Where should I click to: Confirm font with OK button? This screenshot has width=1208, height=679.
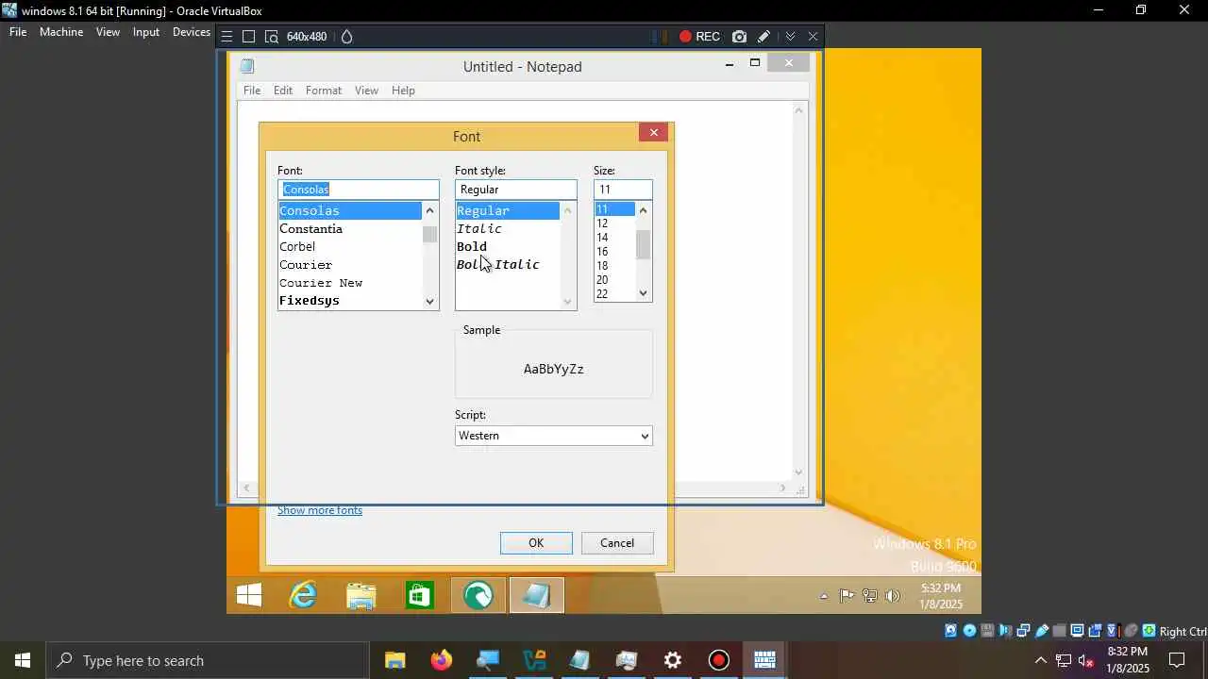point(536,543)
